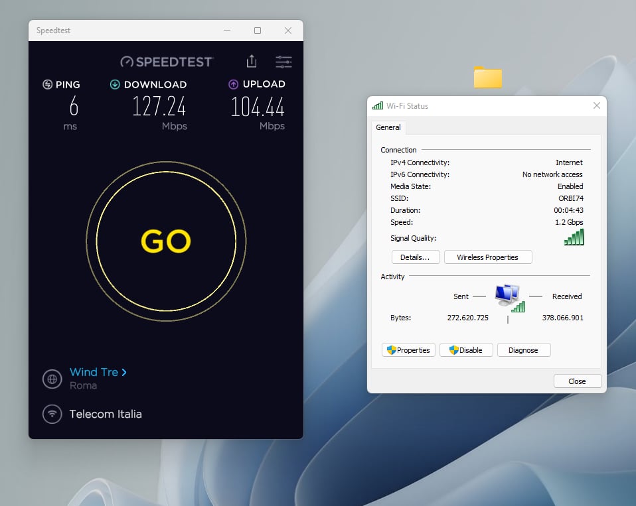Open the Details... button
Screen dimensions: 636x506
(416, 257)
